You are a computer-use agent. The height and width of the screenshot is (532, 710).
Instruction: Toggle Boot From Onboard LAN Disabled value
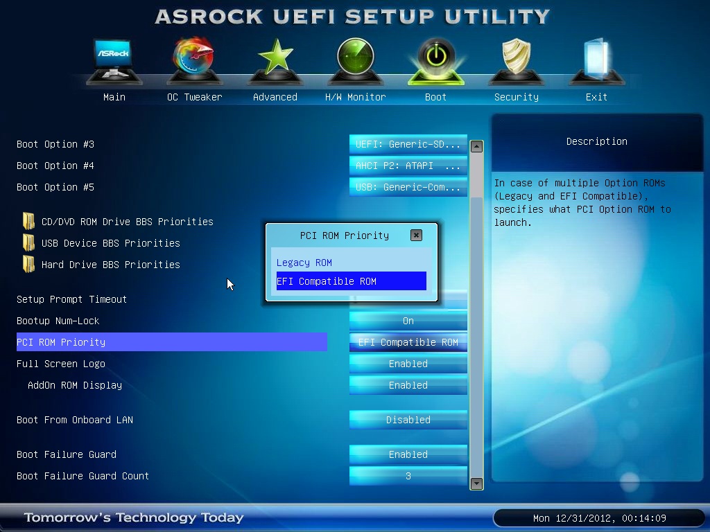[408, 420]
